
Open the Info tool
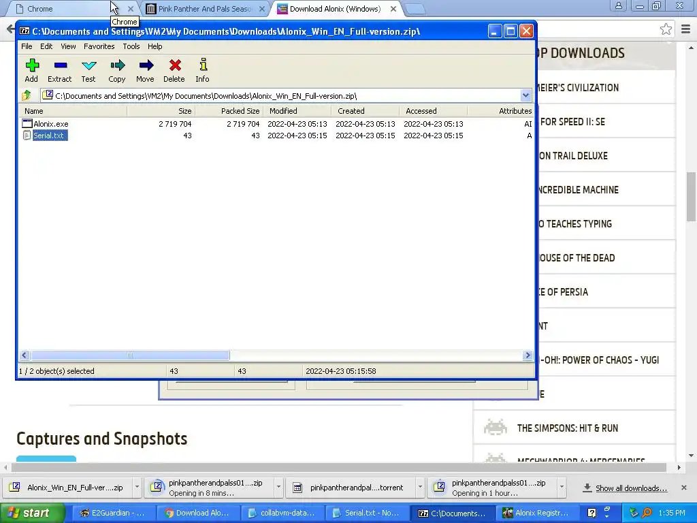click(203, 65)
